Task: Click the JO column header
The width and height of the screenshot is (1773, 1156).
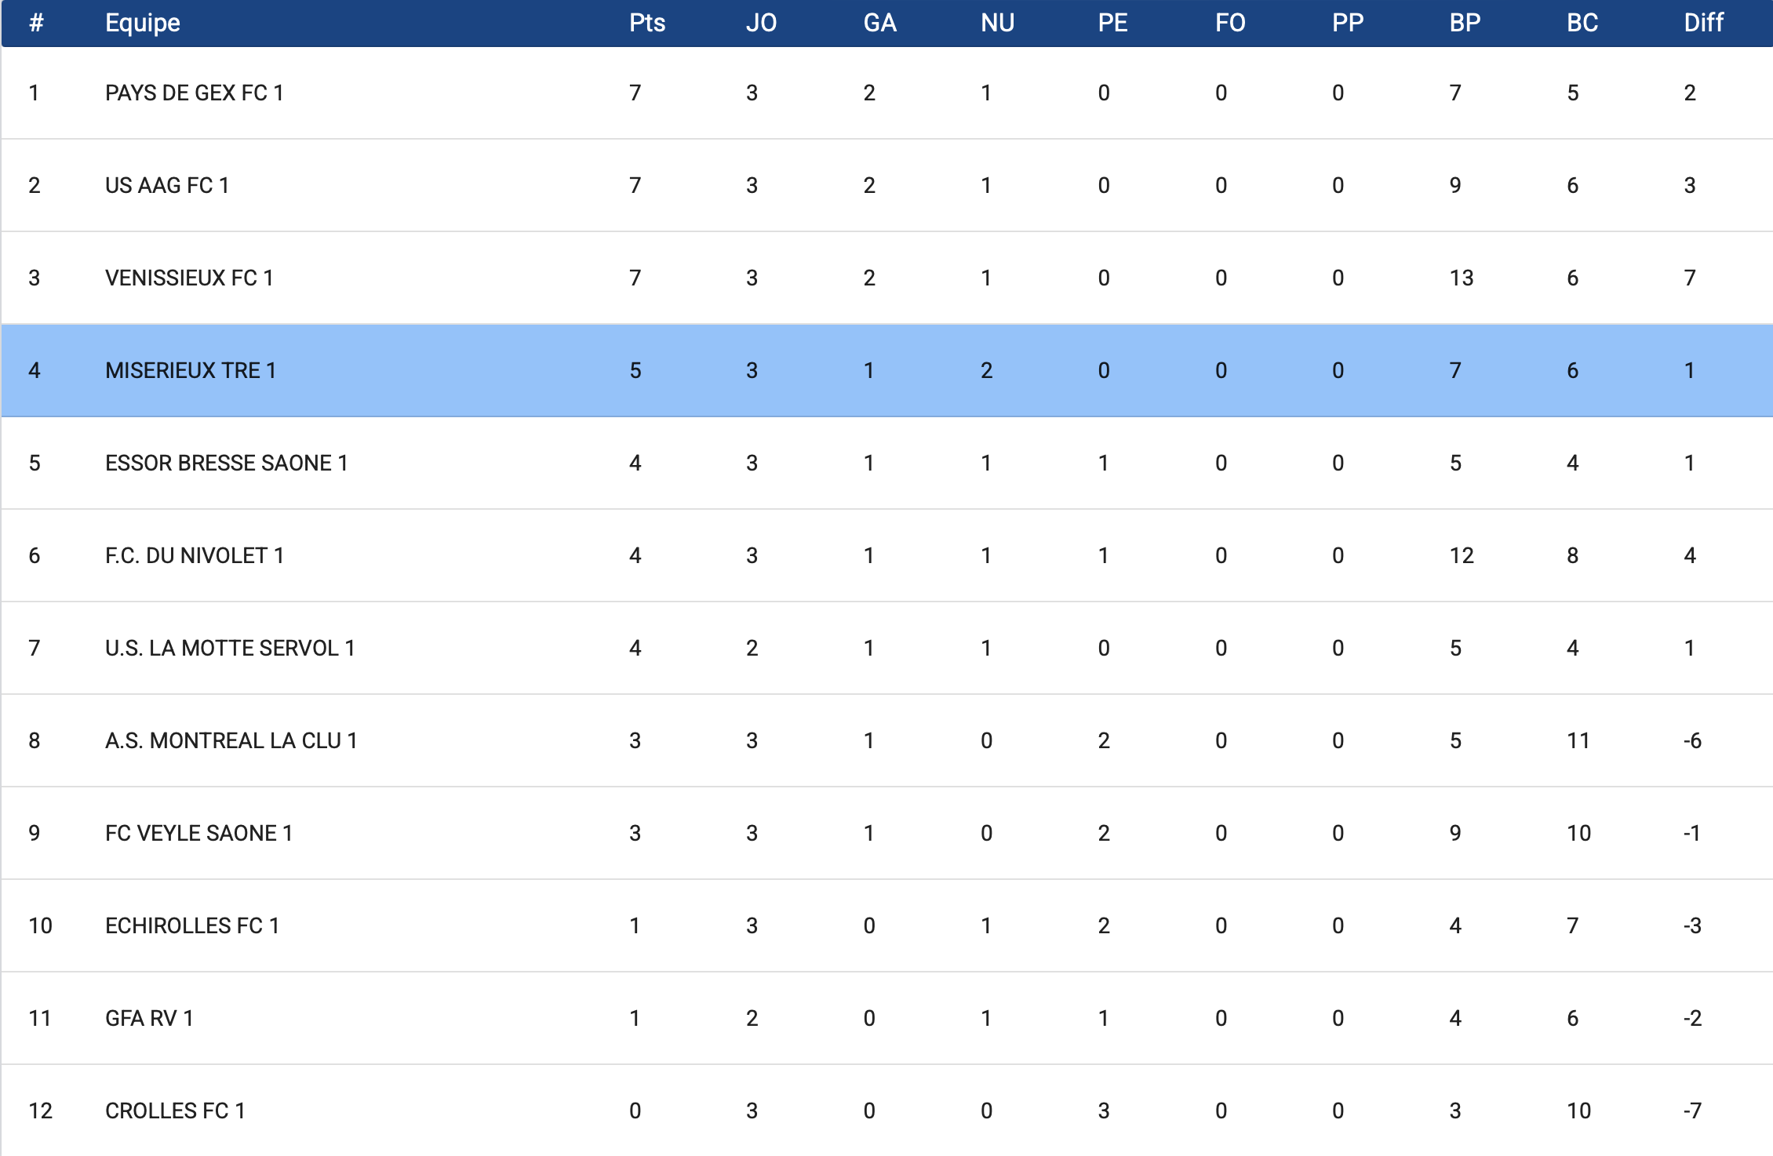Action: tap(761, 23)
